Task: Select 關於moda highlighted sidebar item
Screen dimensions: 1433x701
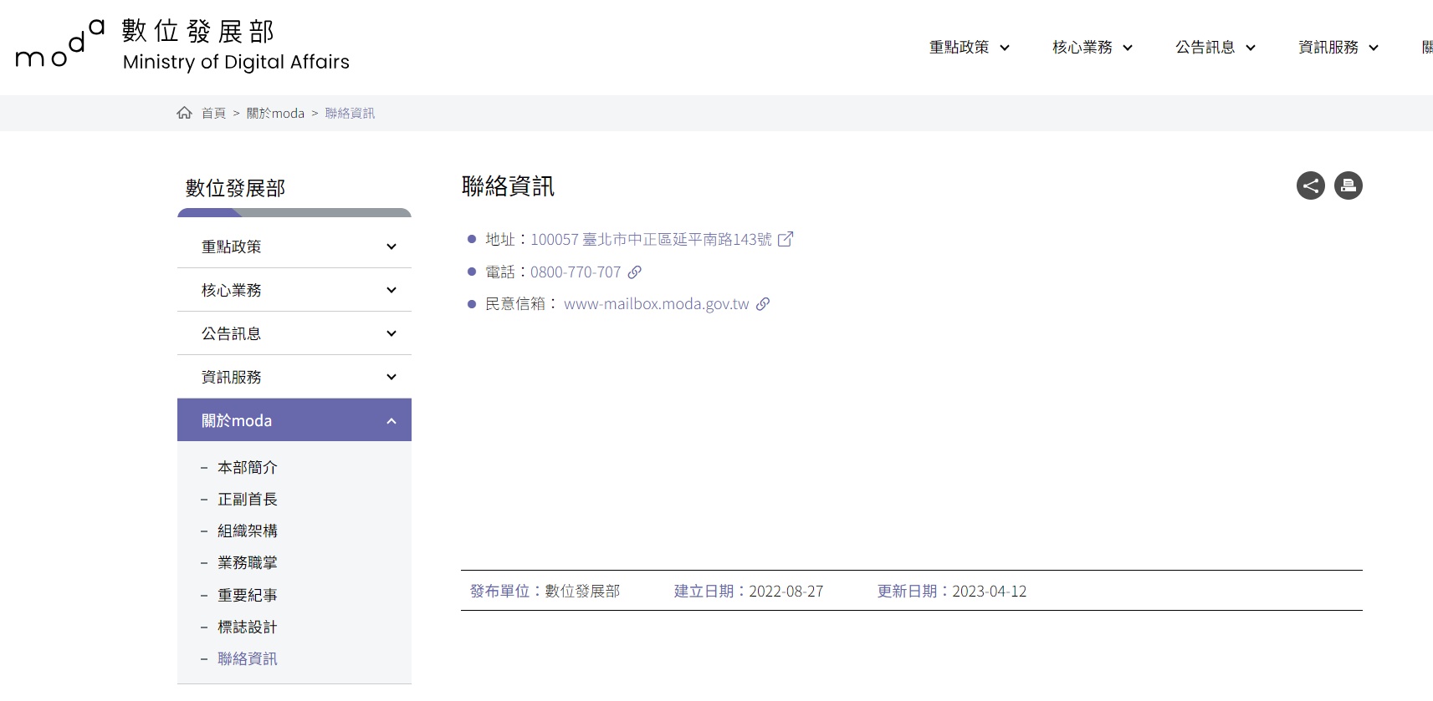Action: point(294,420)
